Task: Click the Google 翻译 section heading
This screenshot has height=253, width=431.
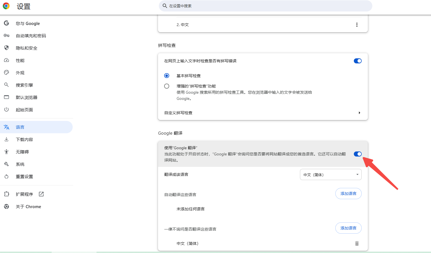Action: point(170,133)
